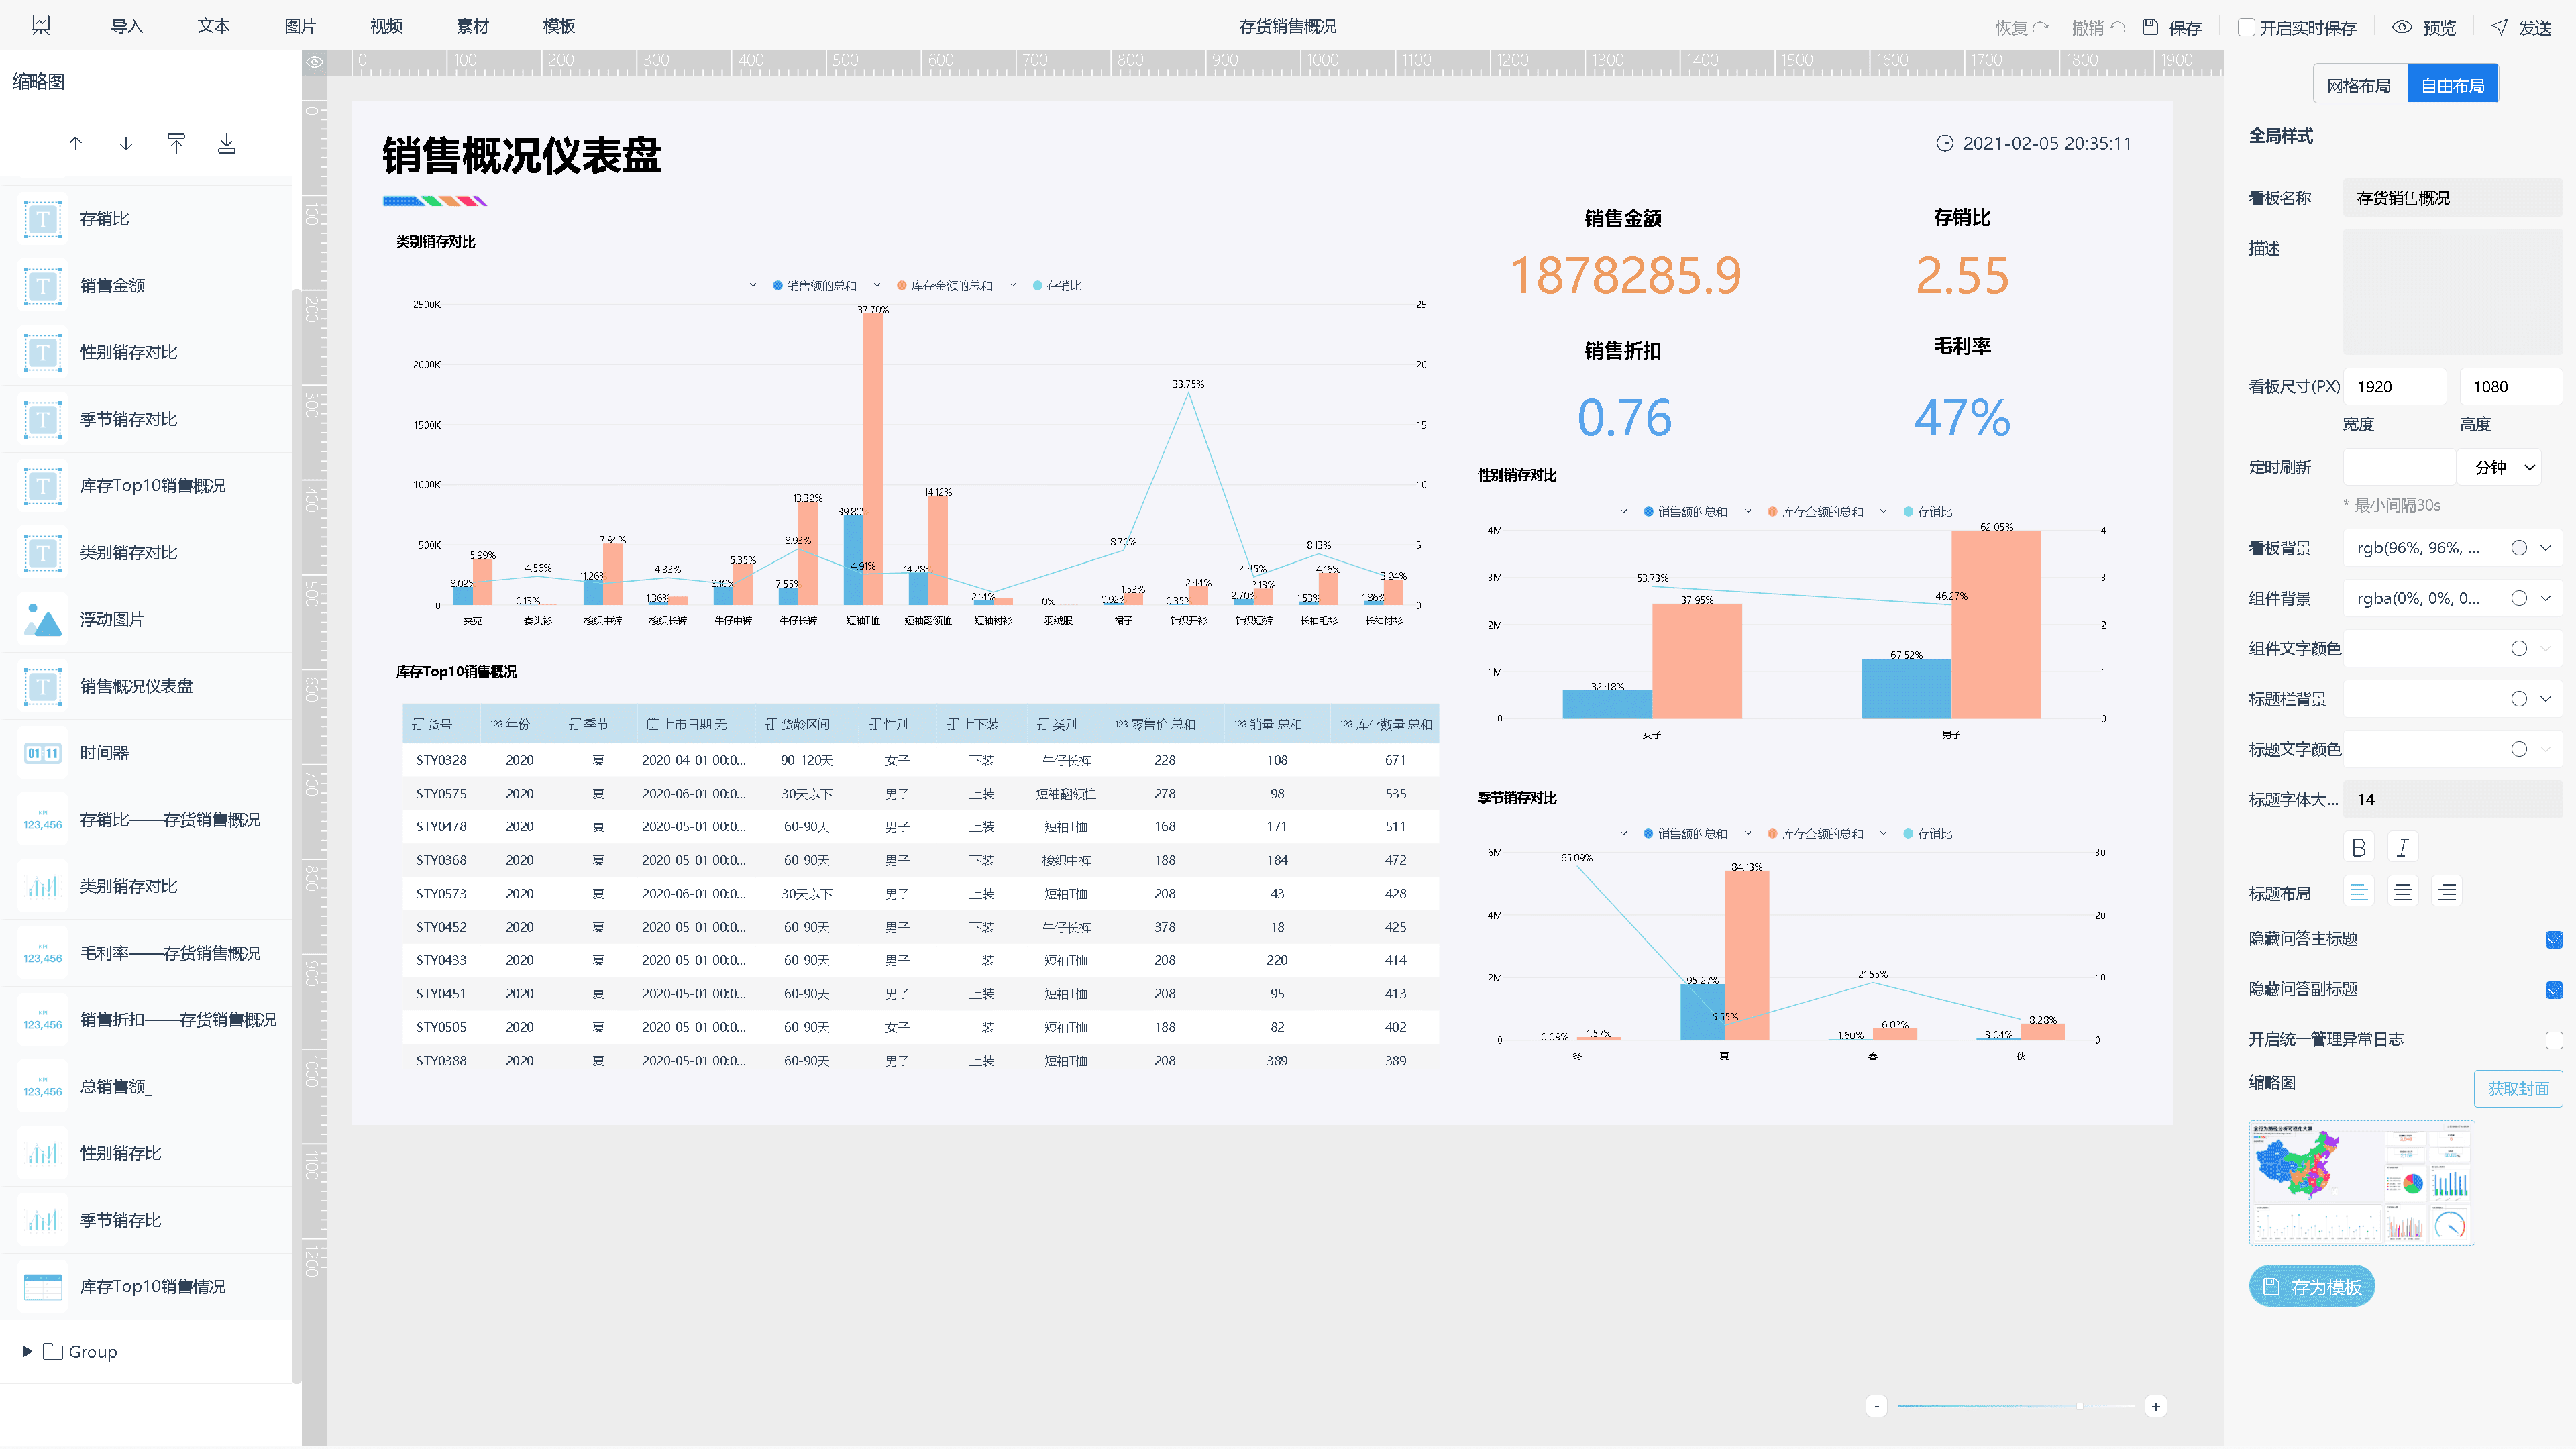
Task: Click the 获取封面 button
Action: click(2518, 1089)
